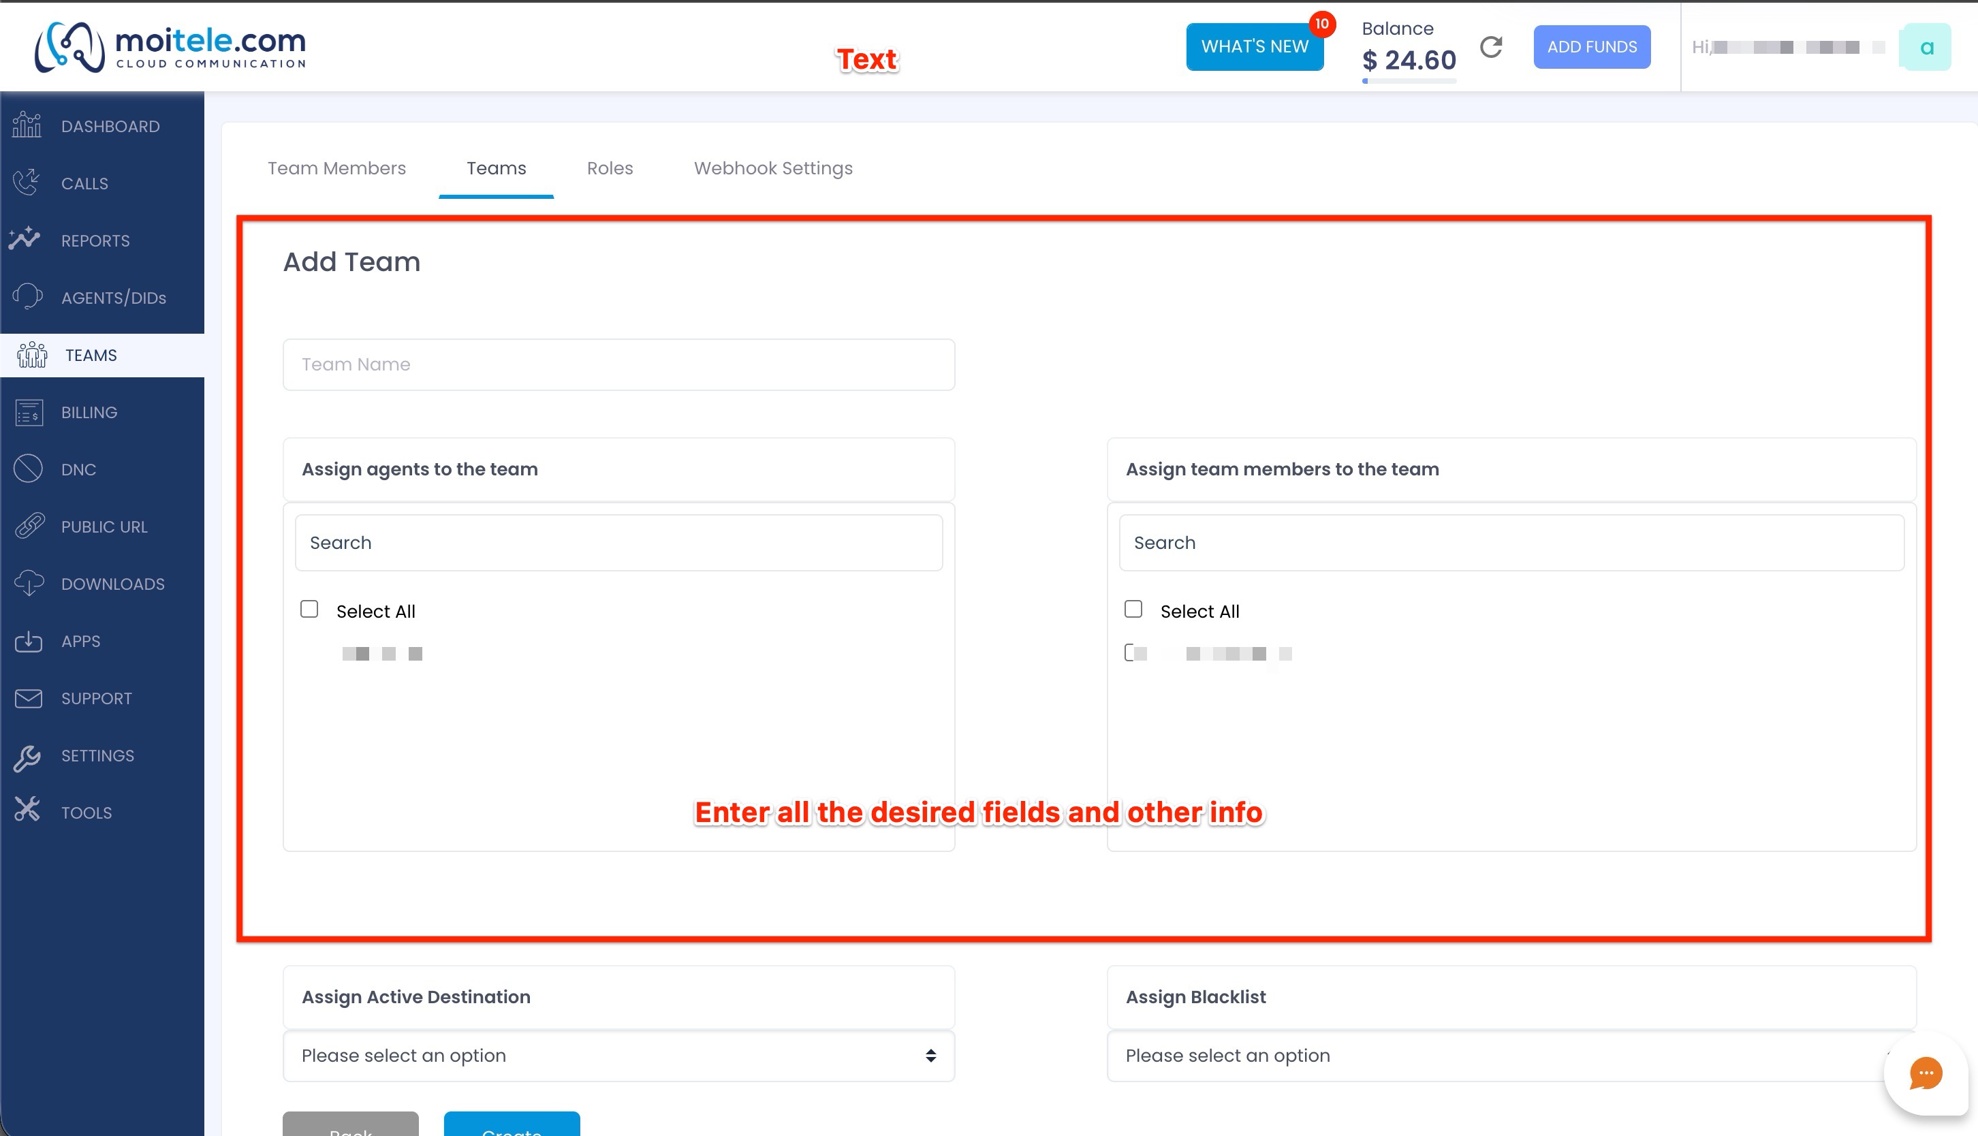
Task: Click the ADD FUNDS button
Action: [x=1592, y=47]
